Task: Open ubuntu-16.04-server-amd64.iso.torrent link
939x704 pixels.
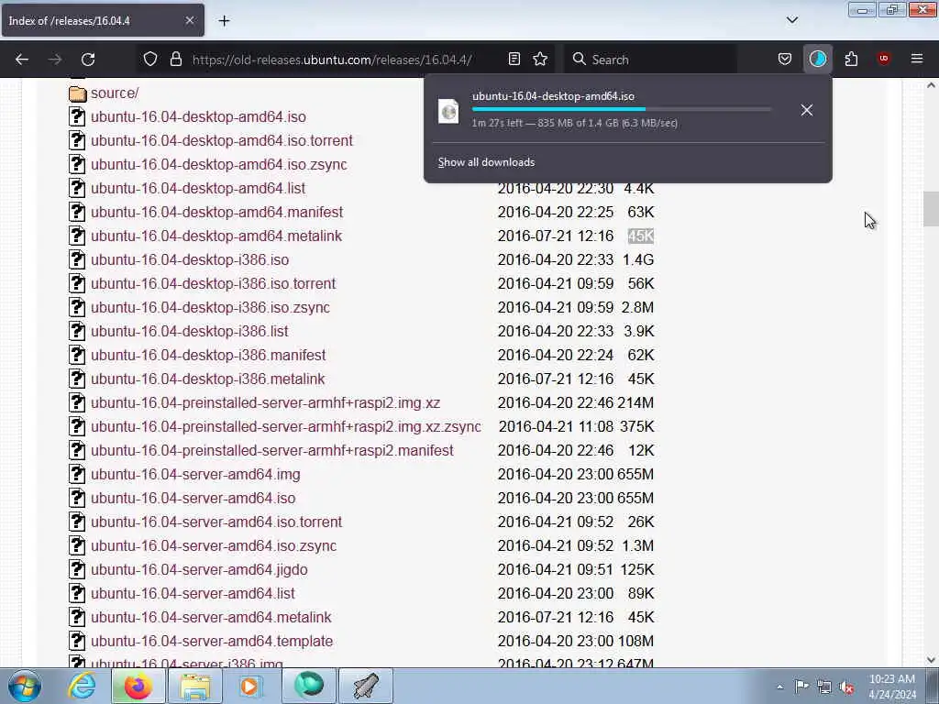Action: coord(216,522)
